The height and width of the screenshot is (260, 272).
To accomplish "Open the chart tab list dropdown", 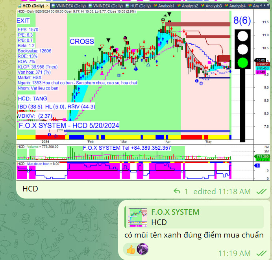I will tap(268, 6).
